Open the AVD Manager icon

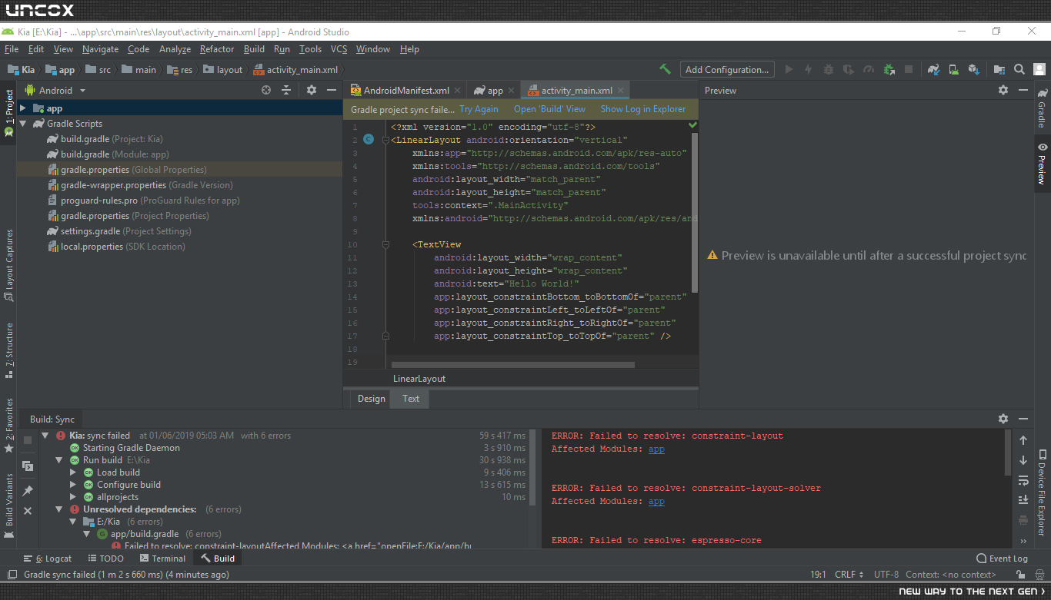(x=953, y=69)
